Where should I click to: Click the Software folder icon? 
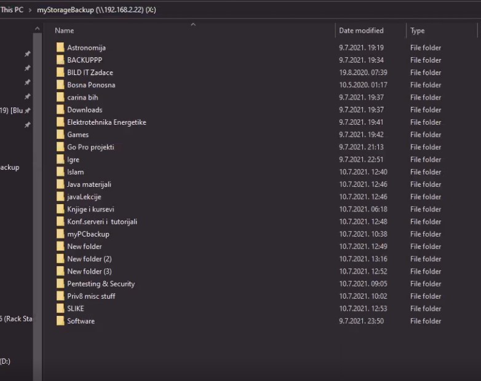point(60,321)
